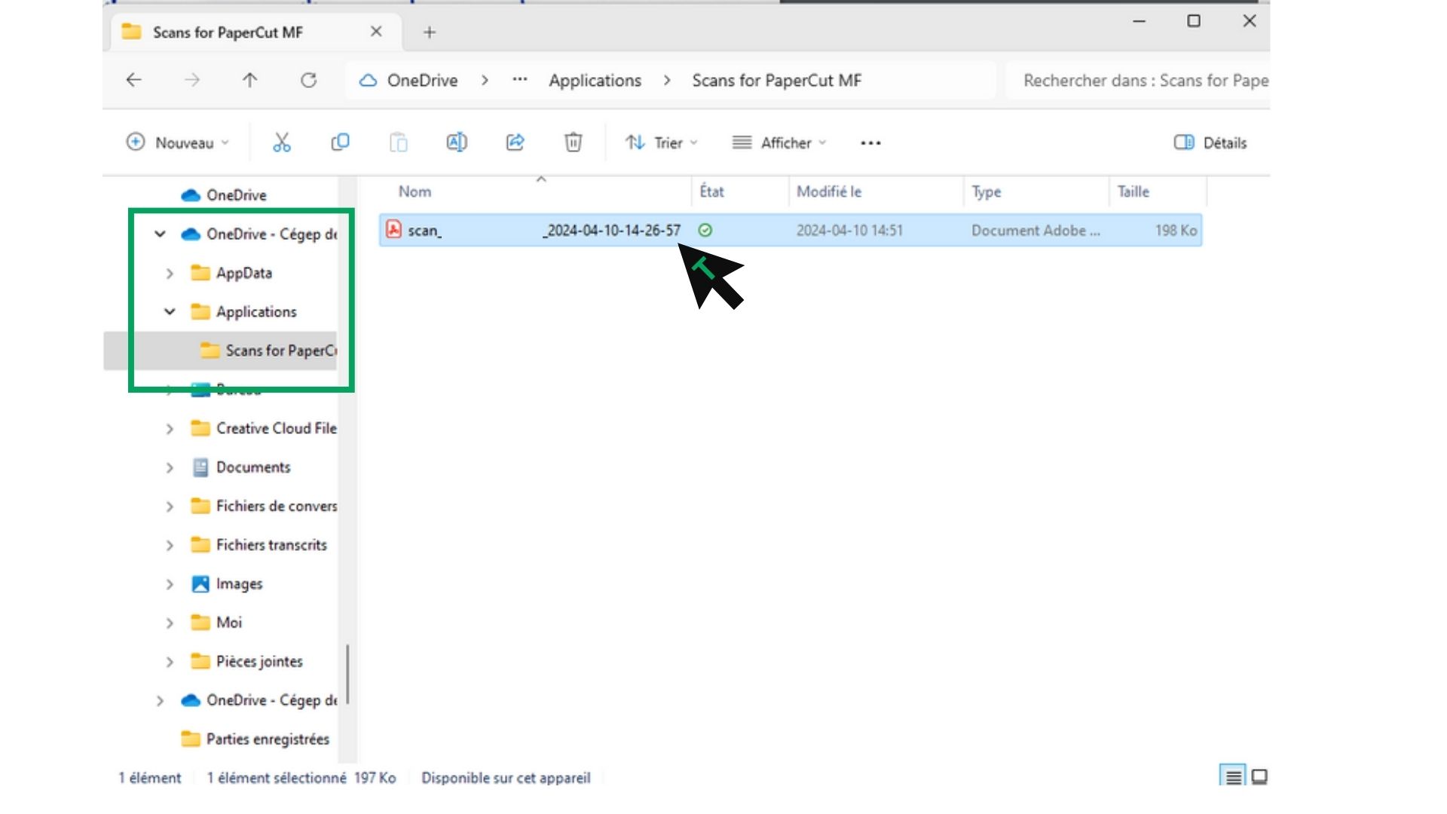This screenshot has height=814, width=1447.
Task: Toggle the Détails pane
Action: [1210, 142]
